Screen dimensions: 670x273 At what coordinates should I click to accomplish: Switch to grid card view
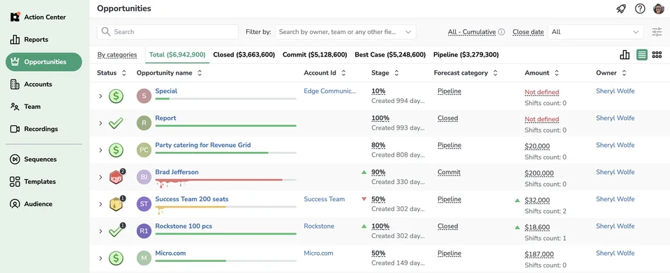click(x=657, y=54)
